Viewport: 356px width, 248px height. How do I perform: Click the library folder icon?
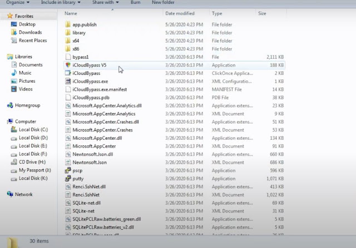68,33
